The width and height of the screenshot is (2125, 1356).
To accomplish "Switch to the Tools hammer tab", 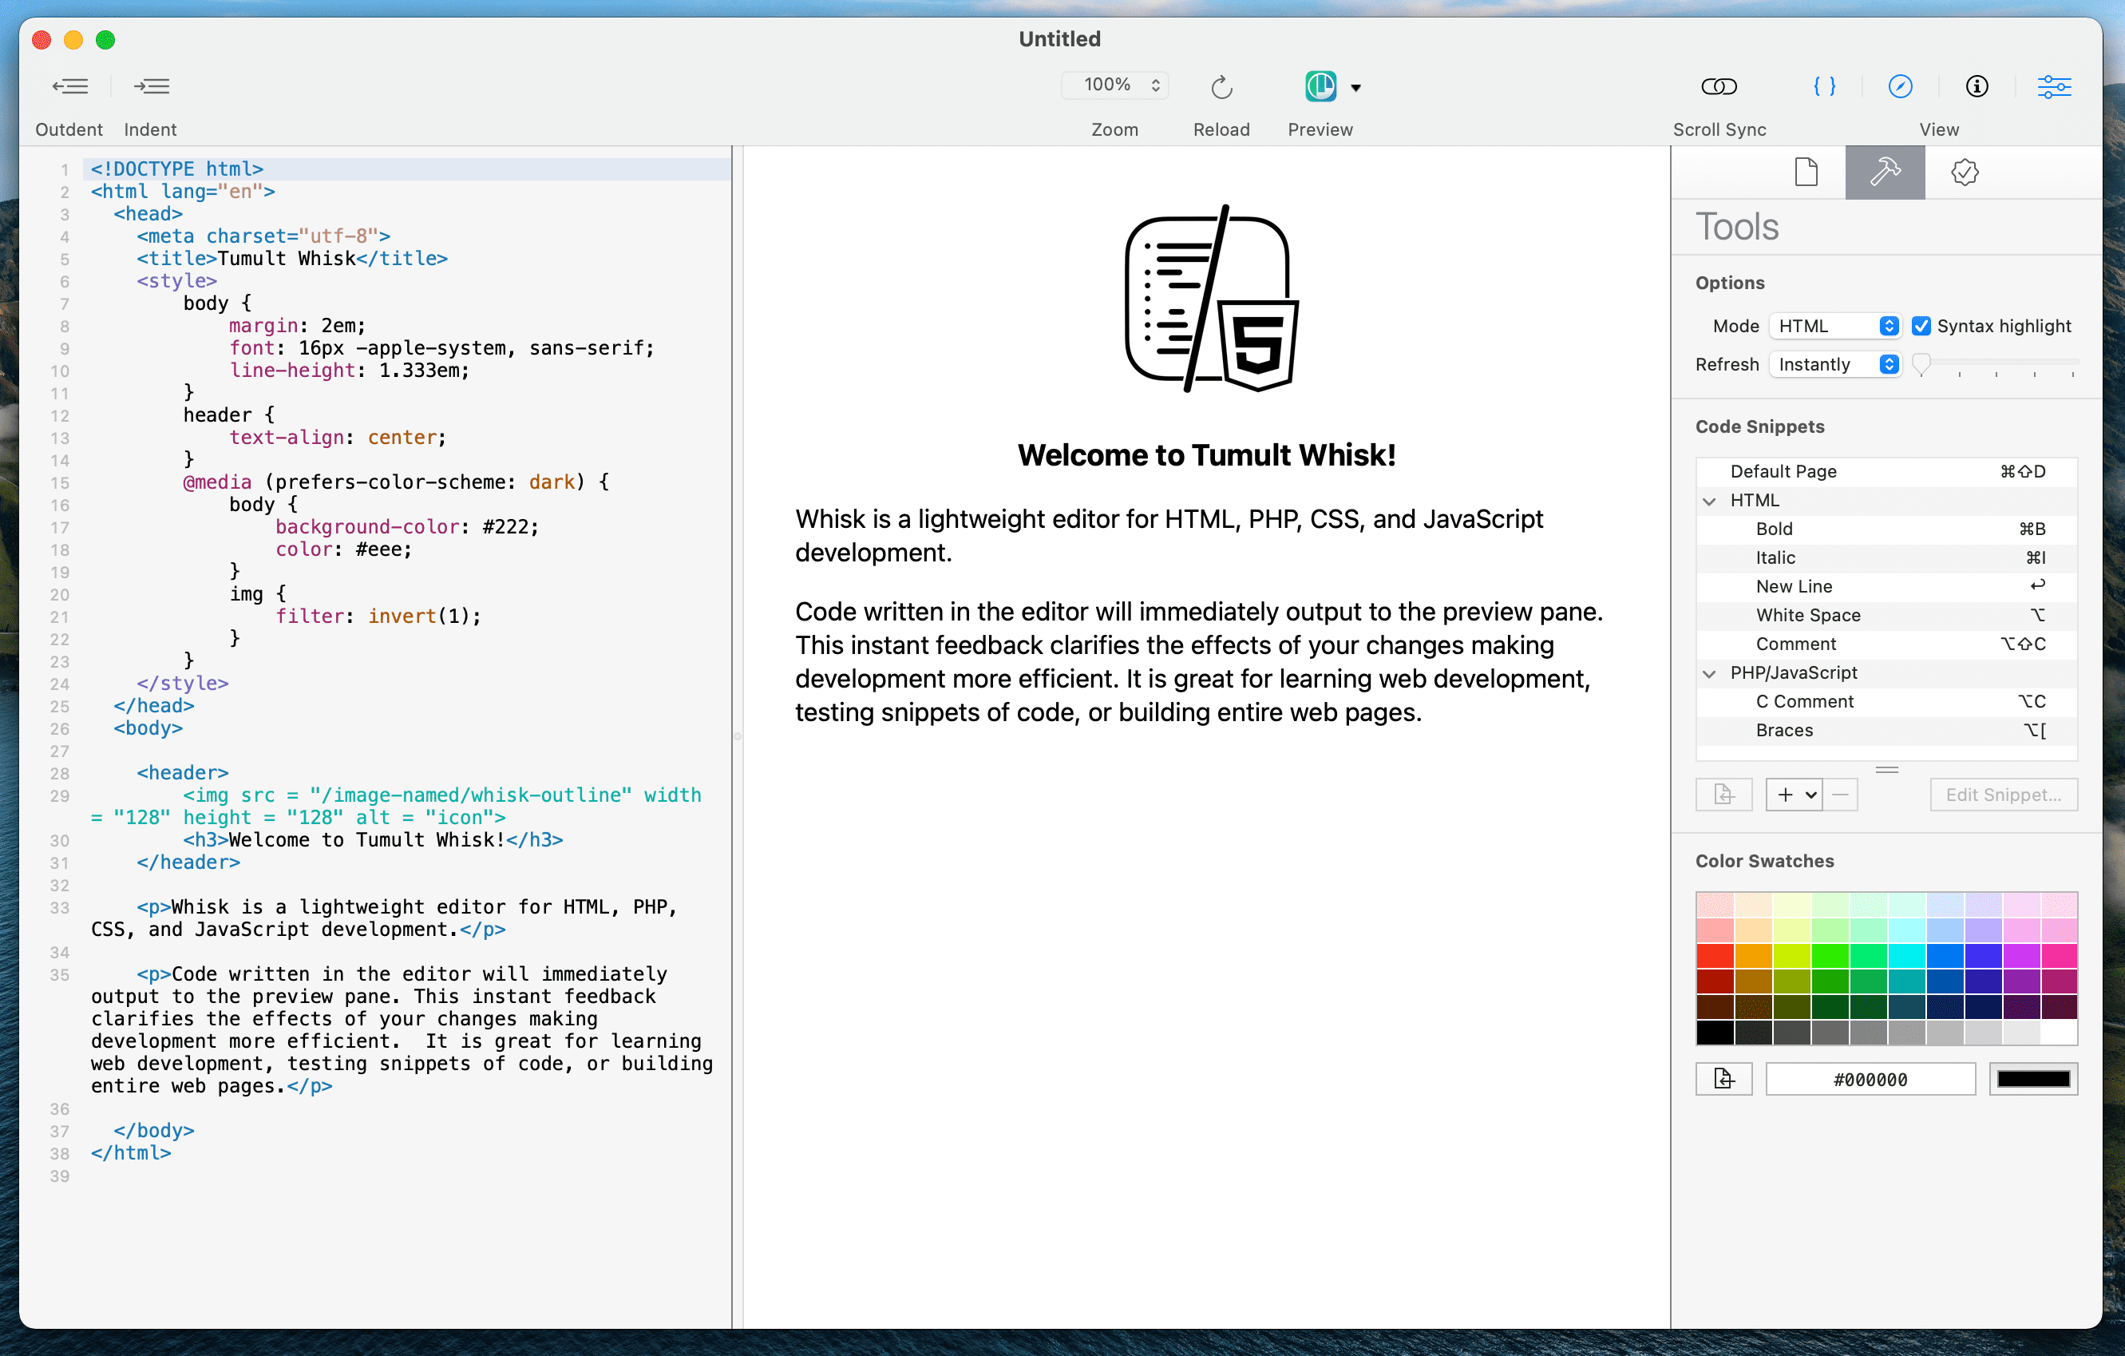I will coord(1884,172).
